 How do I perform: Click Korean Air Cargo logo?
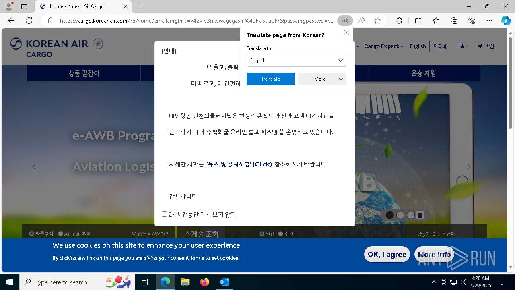tap(57, 48)
